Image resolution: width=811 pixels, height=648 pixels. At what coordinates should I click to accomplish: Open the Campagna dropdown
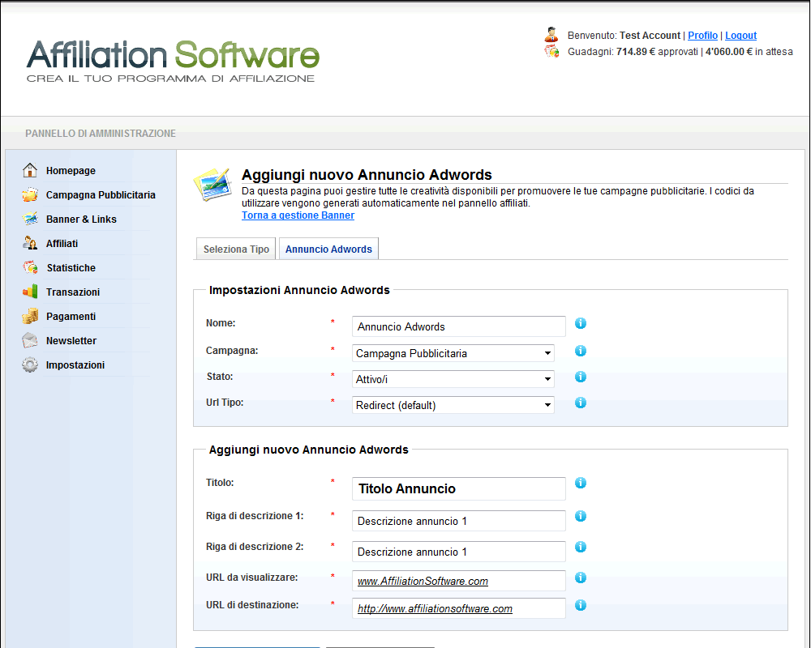click(453, 353)
